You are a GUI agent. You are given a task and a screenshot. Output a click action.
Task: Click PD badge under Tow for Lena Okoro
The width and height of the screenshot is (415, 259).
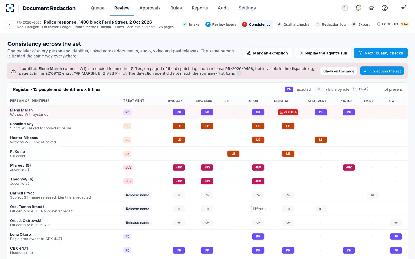point(396,237)
